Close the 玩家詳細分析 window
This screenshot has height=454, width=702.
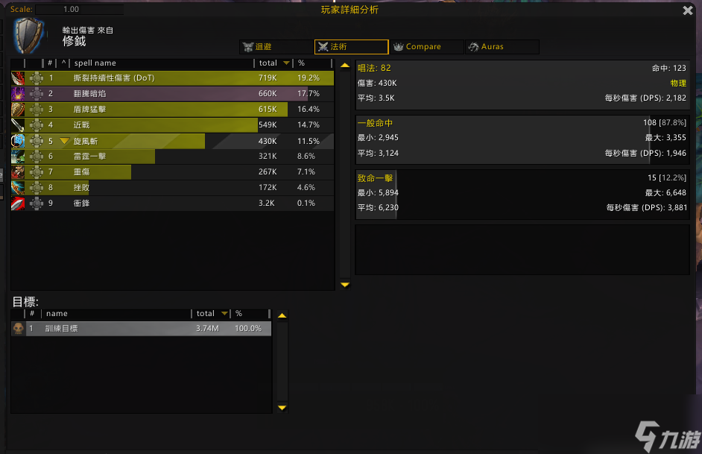[688, 10]
